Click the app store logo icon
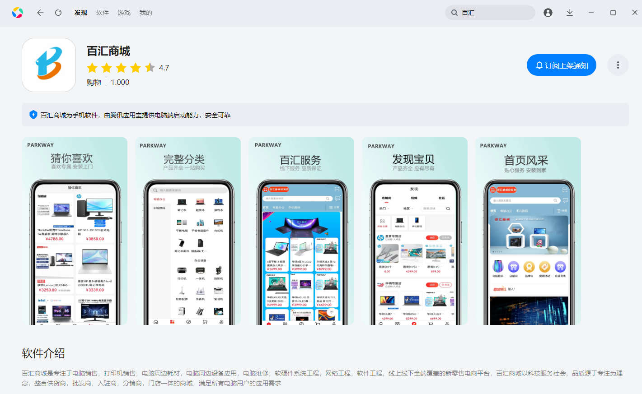The image size is (642, 394). click(18, 13)
